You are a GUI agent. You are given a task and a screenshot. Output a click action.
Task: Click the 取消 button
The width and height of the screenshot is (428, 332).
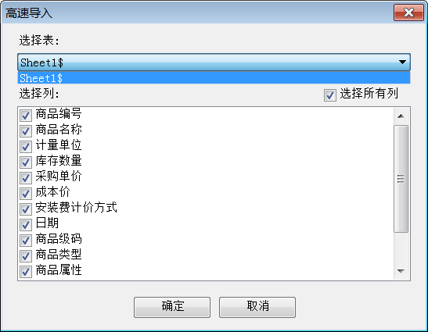point(257,307)
